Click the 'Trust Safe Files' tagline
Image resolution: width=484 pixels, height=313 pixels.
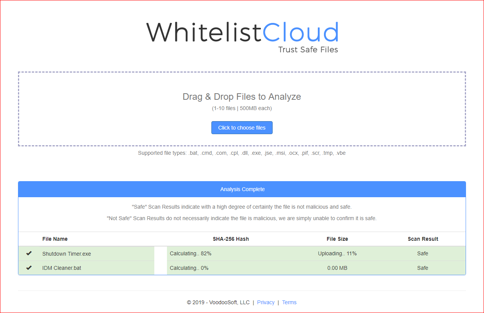(308, 50)
